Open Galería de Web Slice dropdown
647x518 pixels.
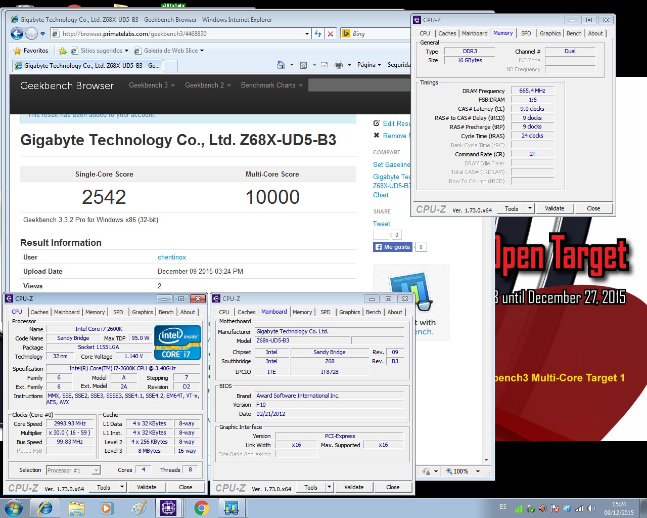(x=169, y=51)
